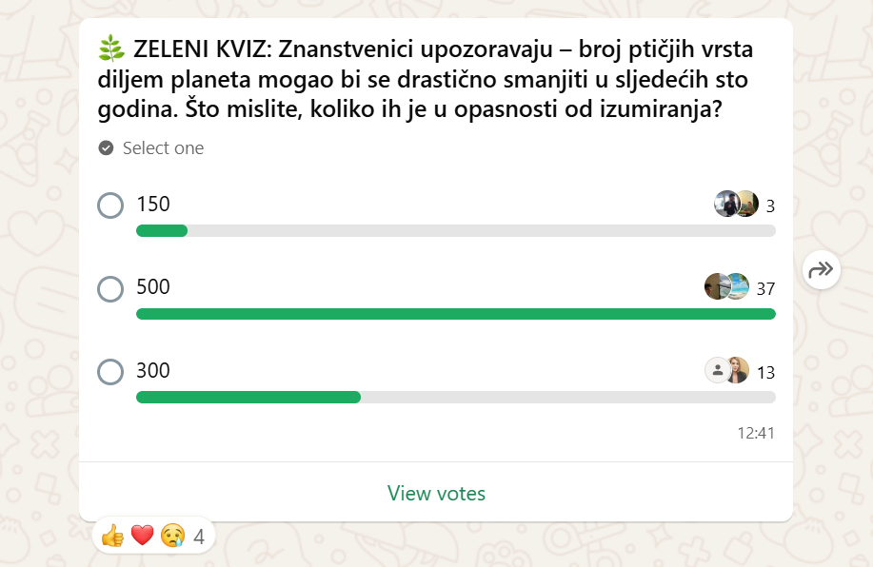873x567 pixels.
Task: Click the reaction count 4
Action: click(199, 537)
